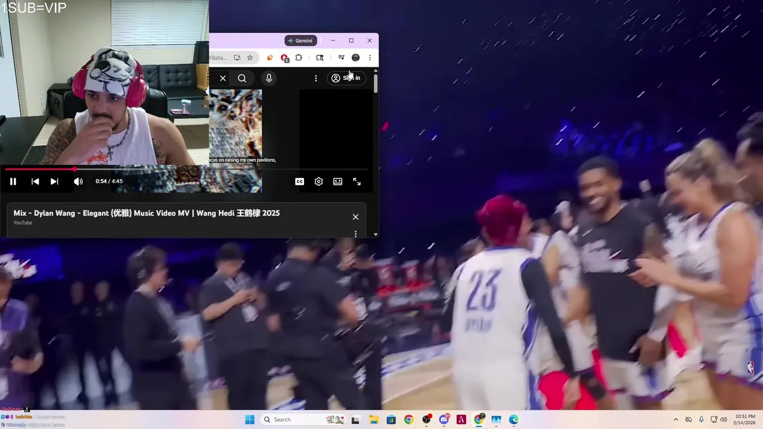Click the install app icon in address bar
Image resolution: width=763 pixels, height=429 pixels.
coord(237,58)
